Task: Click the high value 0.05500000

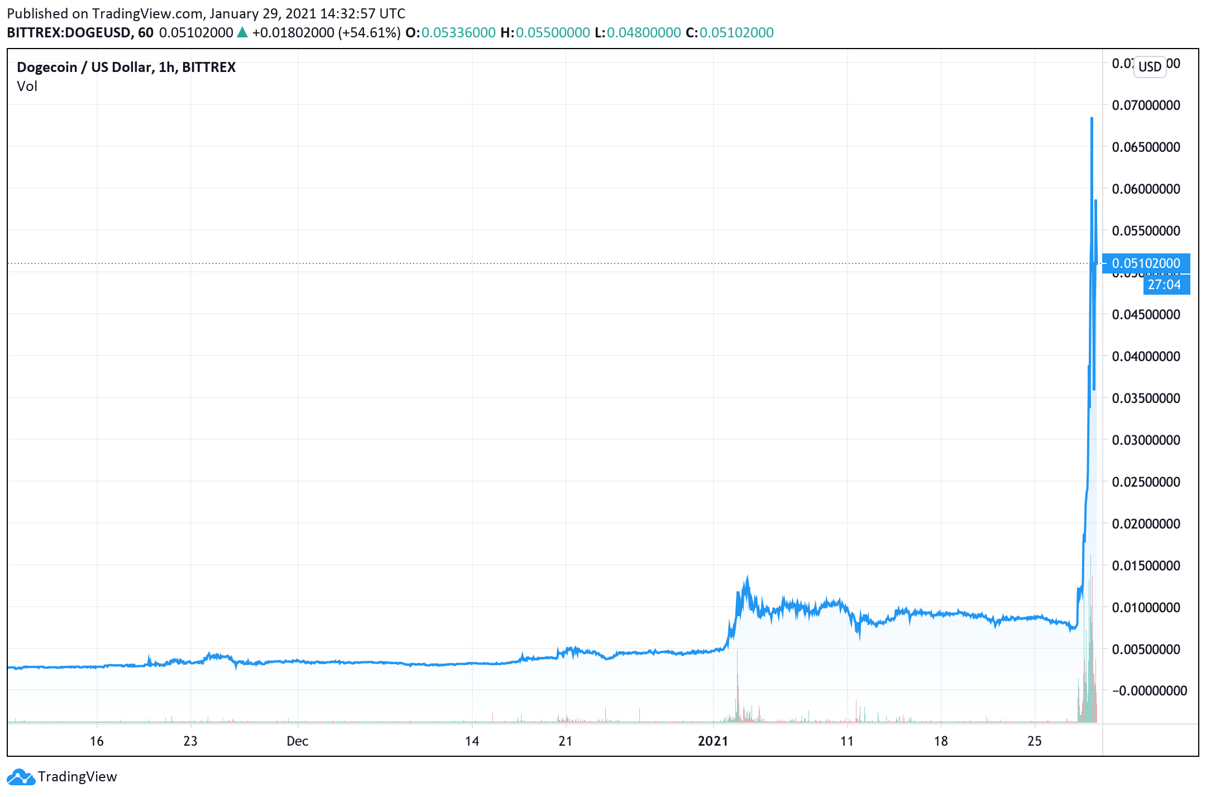Action: click(553, 32)
